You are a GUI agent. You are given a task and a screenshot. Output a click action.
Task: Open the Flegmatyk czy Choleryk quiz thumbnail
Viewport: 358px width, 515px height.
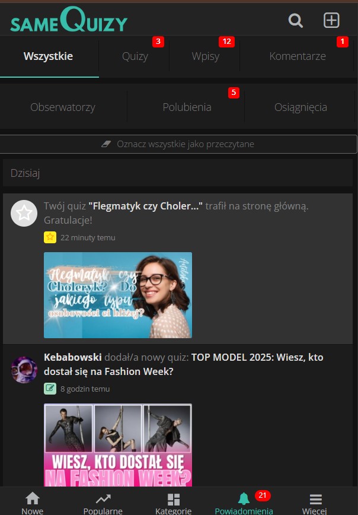point(118,295)
